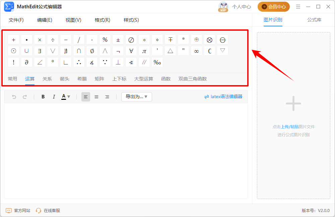Insert the intersection symbol

coord(79,51)
